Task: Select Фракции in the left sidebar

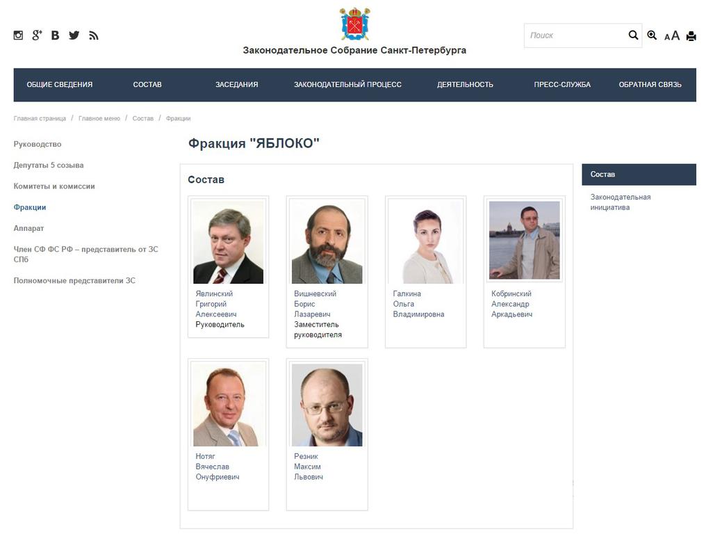Action: 30,207
